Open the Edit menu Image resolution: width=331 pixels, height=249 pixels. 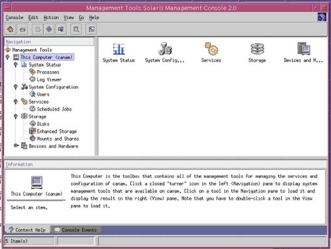[33, 18]
